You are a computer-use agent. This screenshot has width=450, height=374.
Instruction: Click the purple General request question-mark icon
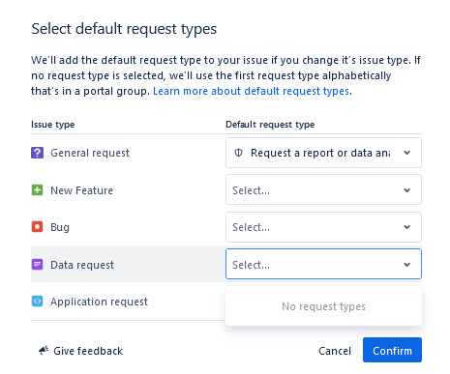[x=37, y=153]
